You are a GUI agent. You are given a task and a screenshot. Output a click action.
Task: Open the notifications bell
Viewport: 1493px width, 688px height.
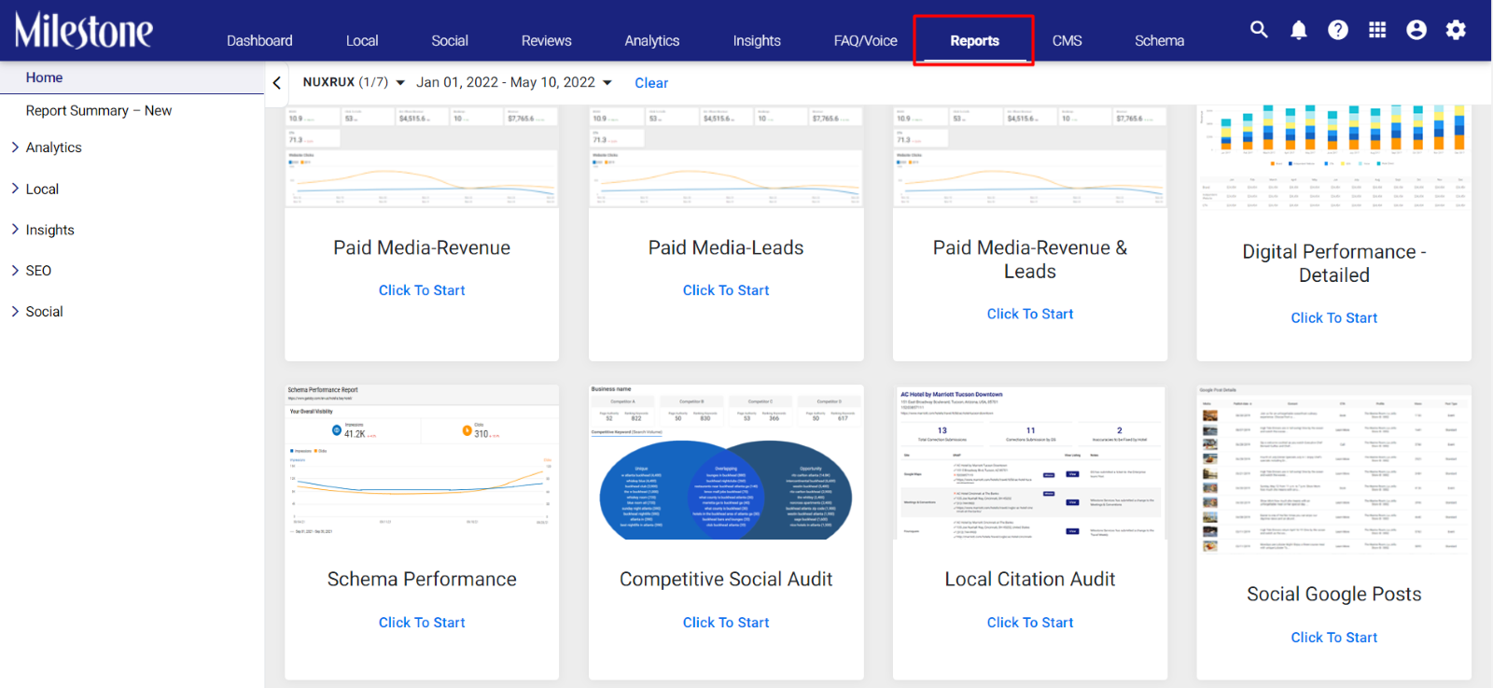coord(1298,30)
